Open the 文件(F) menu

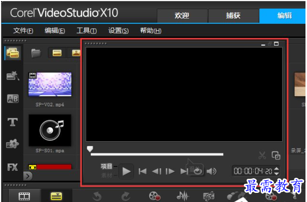point(23,31)
